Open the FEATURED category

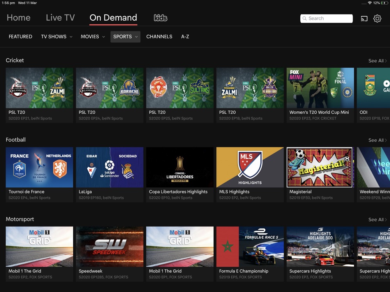tap(20, 37)
